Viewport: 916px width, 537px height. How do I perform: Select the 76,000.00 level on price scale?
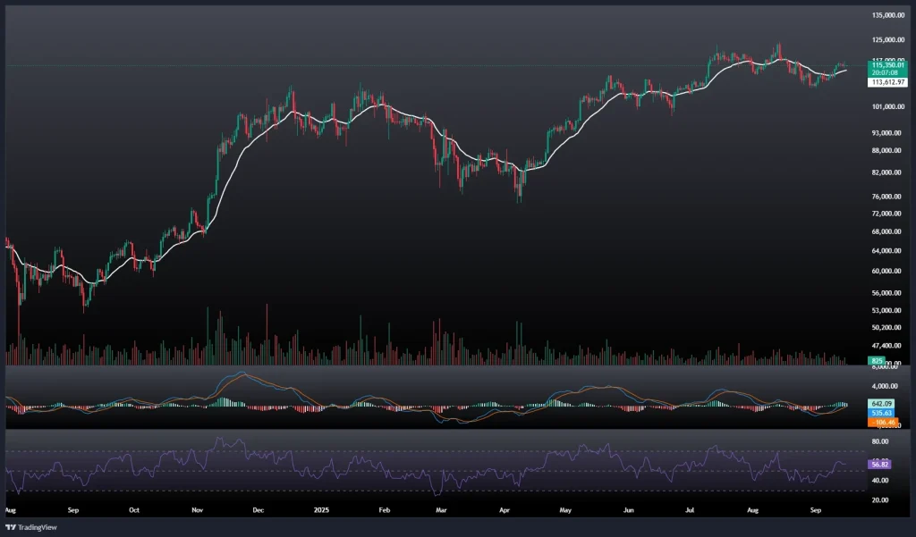coord(888,197)
